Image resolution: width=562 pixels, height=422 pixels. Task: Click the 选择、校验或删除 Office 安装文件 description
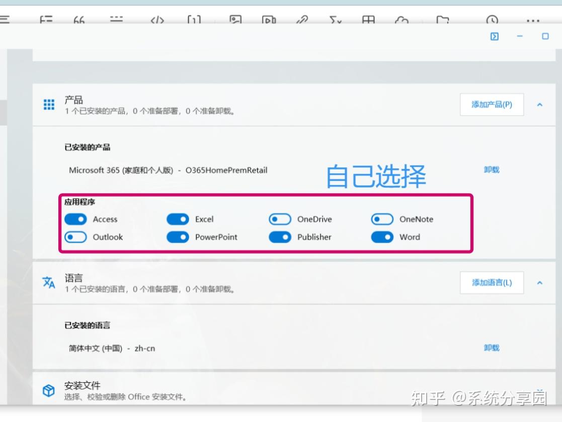(x=125, y=397)
